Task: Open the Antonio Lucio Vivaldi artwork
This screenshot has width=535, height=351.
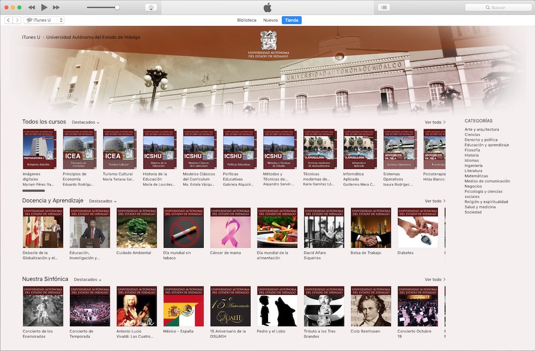Action: click(x=136, y=306)
